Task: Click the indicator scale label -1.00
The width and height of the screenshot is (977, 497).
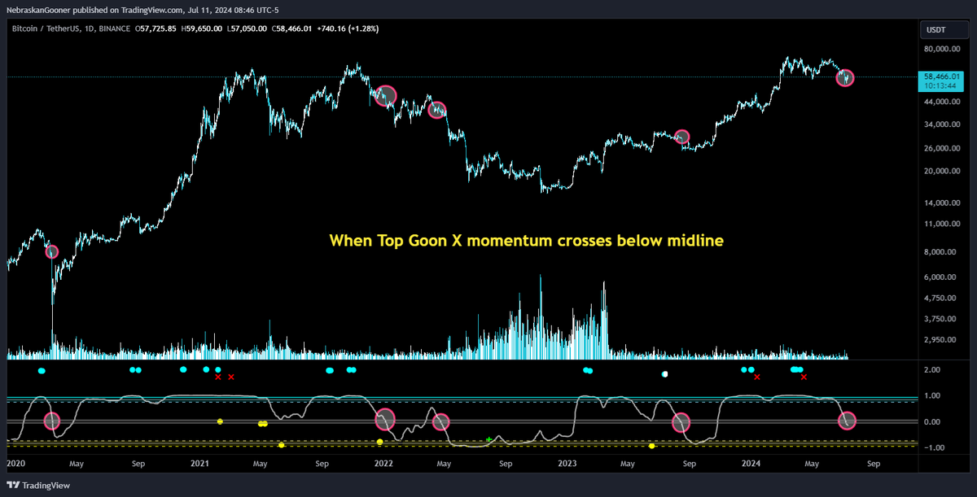Action: pyautogui.click(x=932, y=448)
